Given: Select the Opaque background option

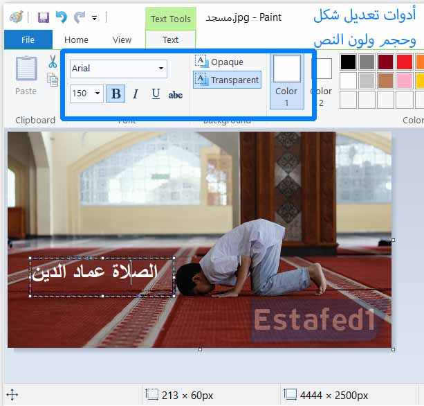Looking at the screenshot, I should pyautogui.click(x=219, y=62).
